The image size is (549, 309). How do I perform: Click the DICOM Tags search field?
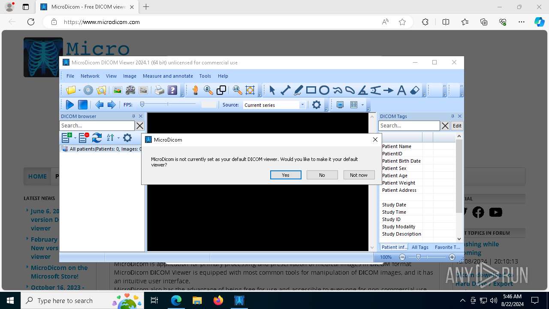409,126
